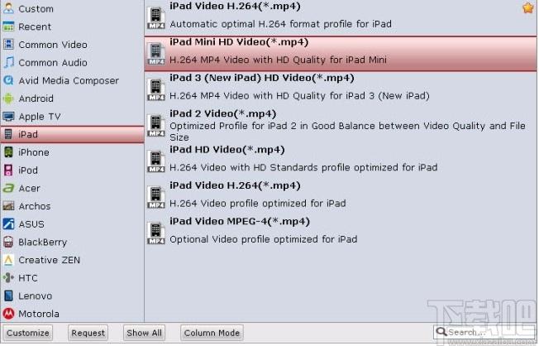This screenshot has width=539, height=346.
Task: Choose the Android robot icon
Action: point(8,99)
